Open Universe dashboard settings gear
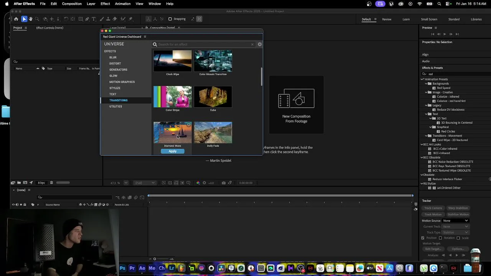 tap(260, 44)
